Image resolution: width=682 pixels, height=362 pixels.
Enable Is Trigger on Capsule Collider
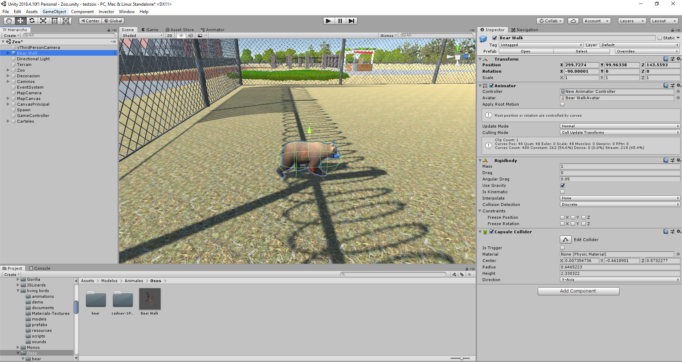(562, 248)
